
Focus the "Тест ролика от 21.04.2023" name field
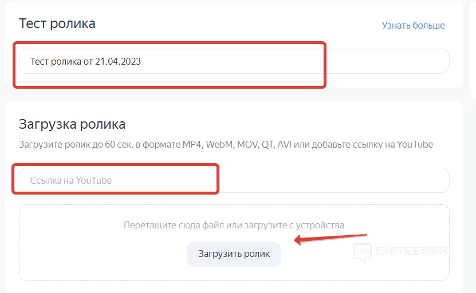172,61
